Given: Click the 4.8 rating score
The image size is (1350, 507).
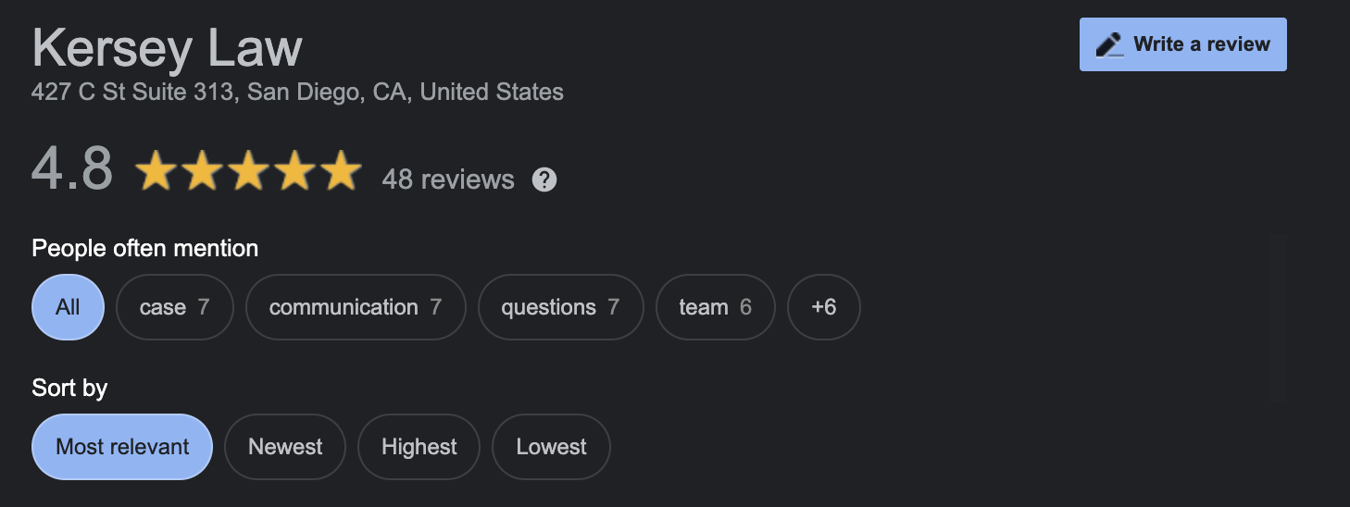Looking at the screenshot, I should (x=72, y=169).
